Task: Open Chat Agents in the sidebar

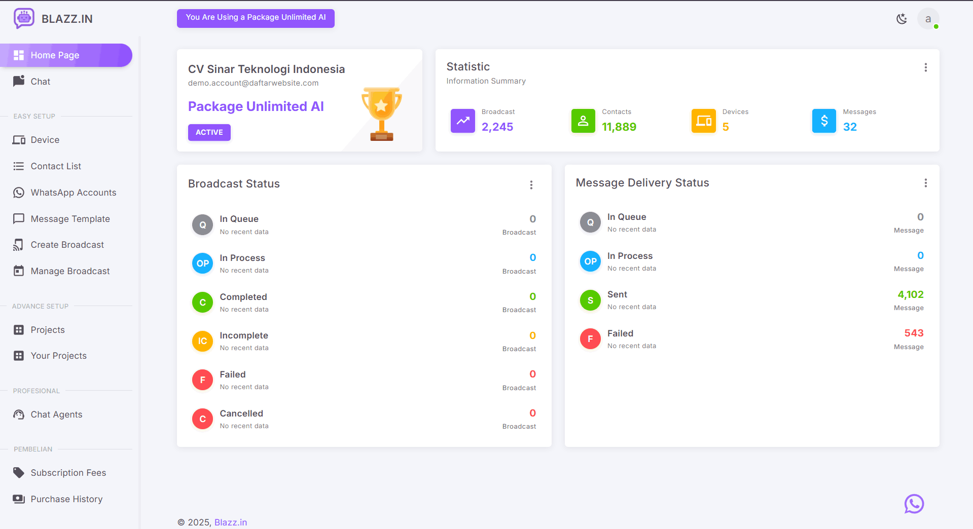Action: [66, 414]
